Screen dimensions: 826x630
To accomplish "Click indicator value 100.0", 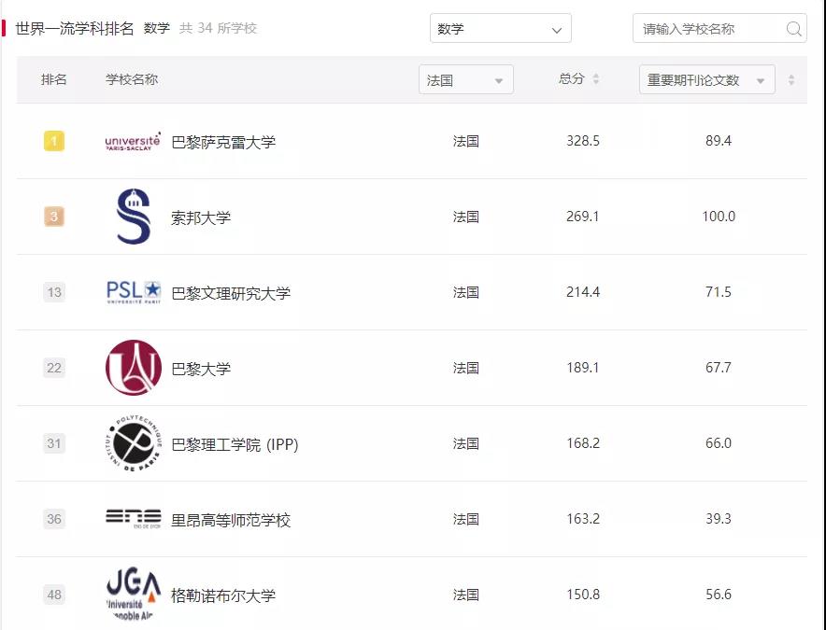I will coord(719,217).
